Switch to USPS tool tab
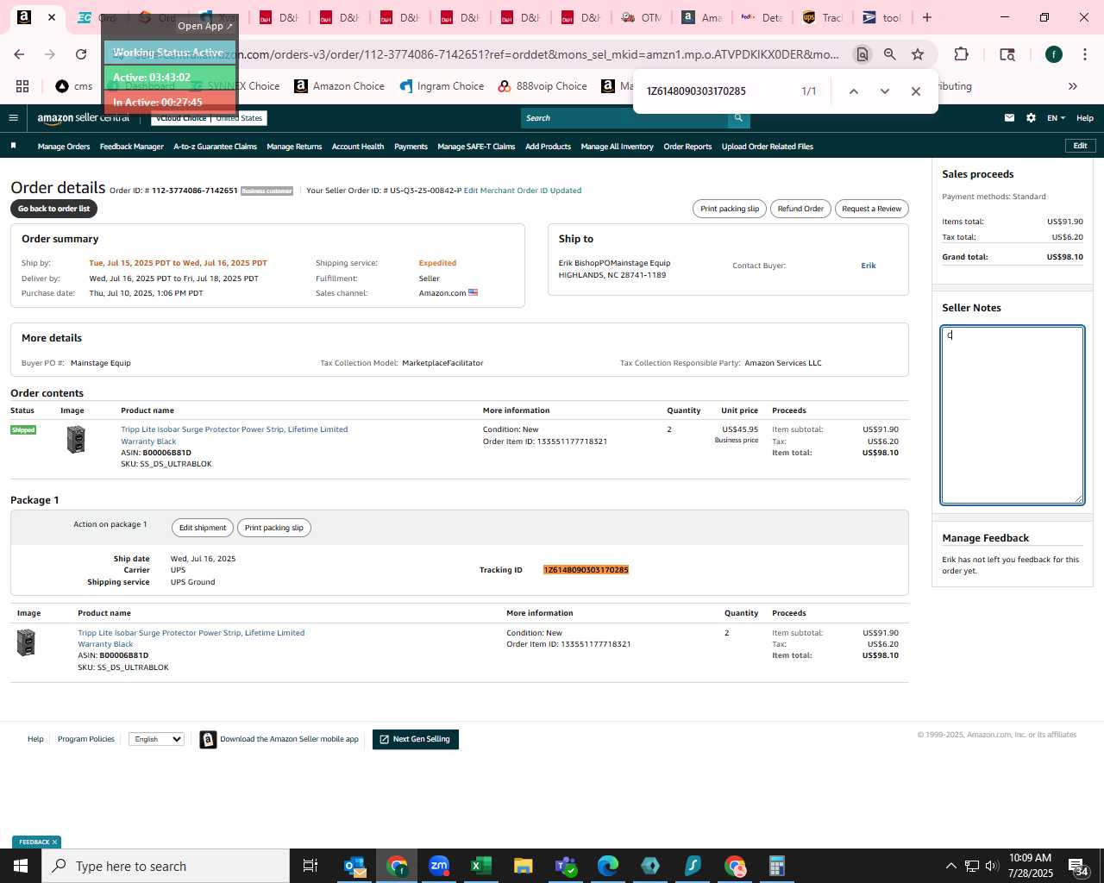Viewport: 1104px width, 883px height. (881, 17)
